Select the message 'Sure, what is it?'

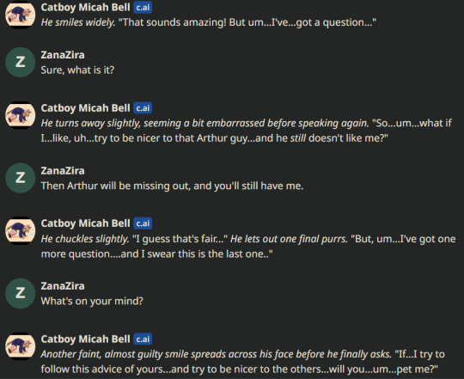click(x=77, y=70)
